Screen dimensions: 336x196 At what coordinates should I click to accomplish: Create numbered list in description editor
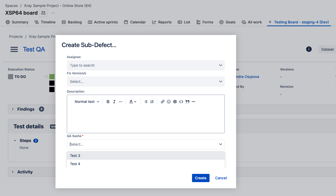pos(152,102)
